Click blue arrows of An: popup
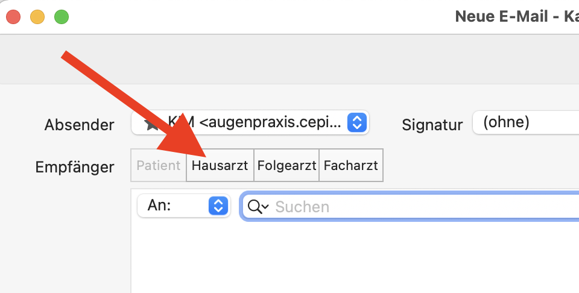579x293 pixels. pos(218,206)
